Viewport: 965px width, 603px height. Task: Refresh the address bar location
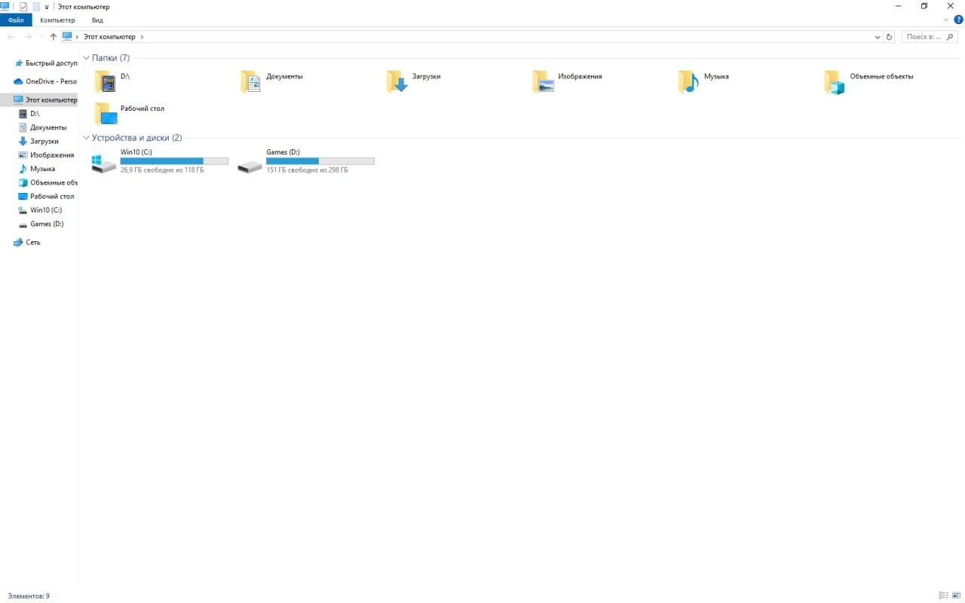[889, 37]
